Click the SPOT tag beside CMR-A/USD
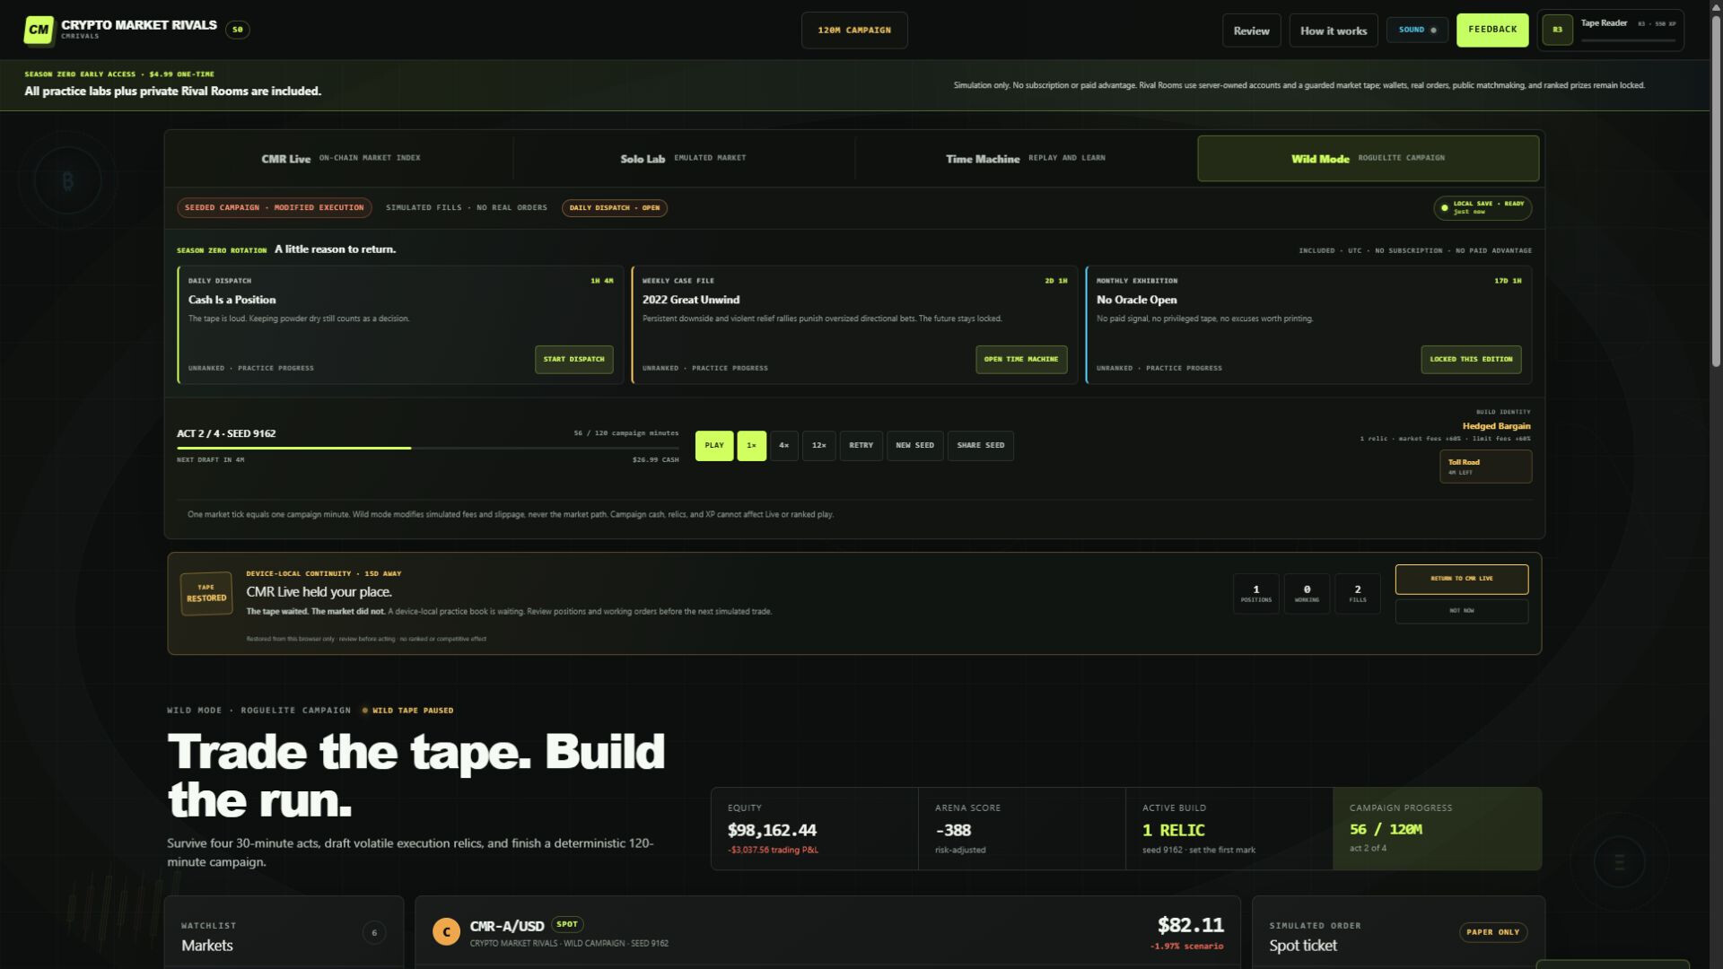 coord(567,923)
